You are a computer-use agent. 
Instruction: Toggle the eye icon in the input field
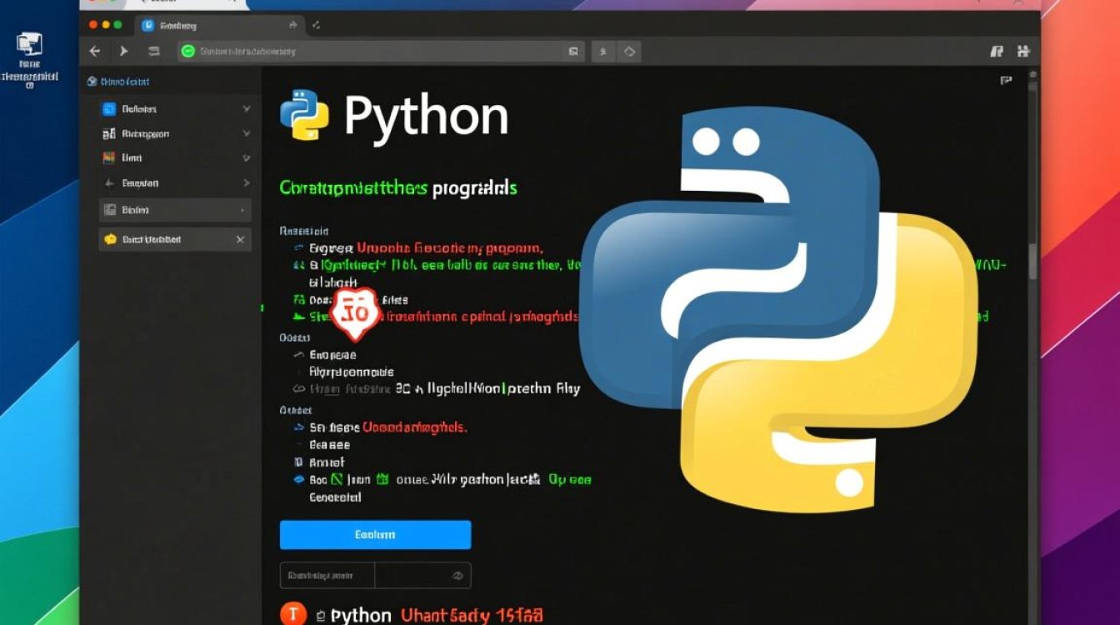pyautogui.click(x=457, y=575)
